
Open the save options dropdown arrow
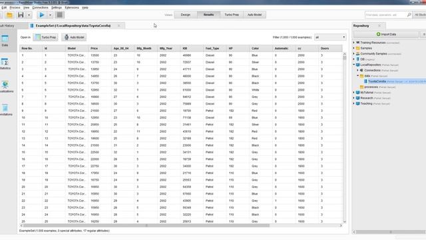coord(29,15)
